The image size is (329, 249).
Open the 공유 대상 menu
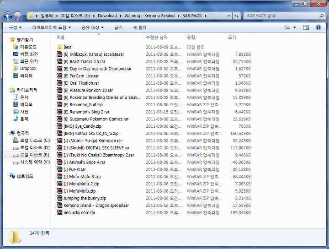pyautogui.click(x=92, y=27)
